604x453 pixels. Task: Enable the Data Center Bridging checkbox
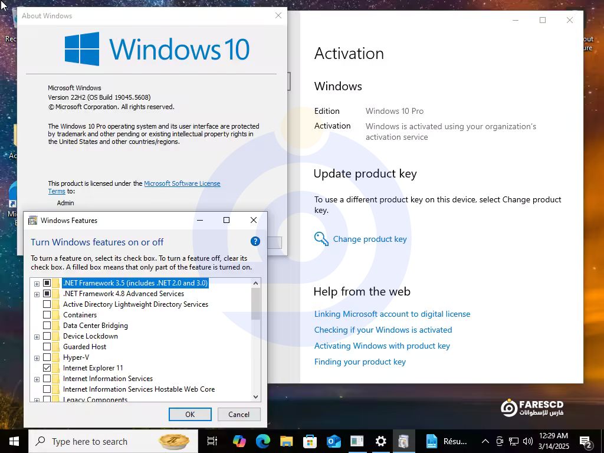click(x=47, y=326)
